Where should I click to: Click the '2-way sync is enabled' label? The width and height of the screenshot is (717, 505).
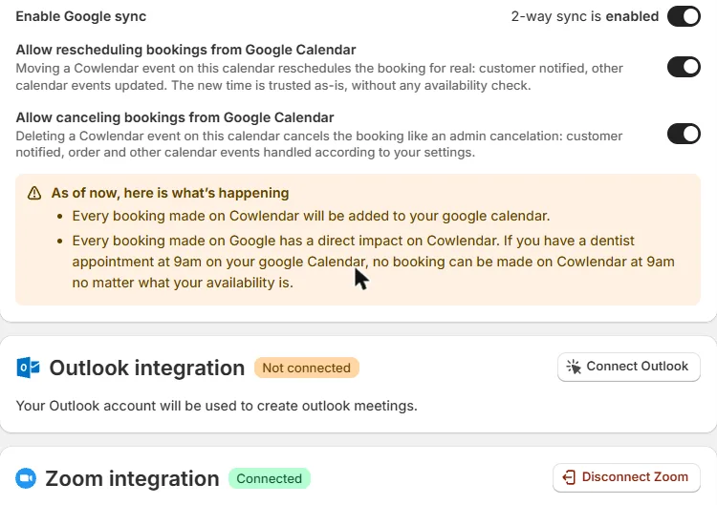coord(585,16)
